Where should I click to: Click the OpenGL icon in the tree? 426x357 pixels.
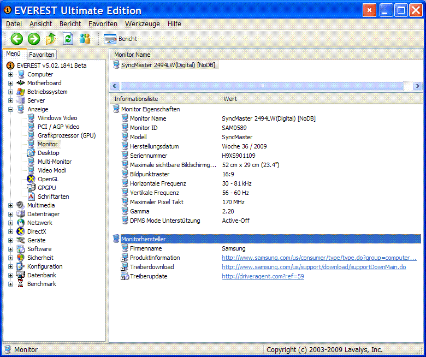point(31,179)
